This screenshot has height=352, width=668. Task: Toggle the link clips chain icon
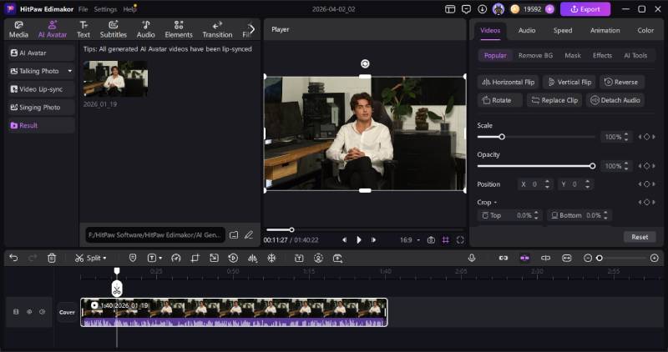504,258
